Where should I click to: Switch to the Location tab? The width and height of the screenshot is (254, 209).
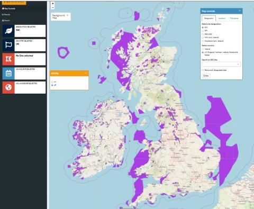point(222,19)
